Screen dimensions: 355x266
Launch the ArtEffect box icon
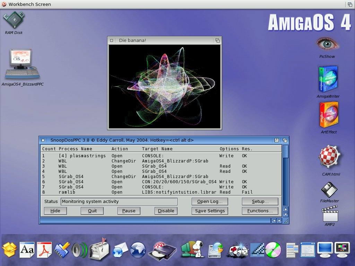tap(329, 115)
